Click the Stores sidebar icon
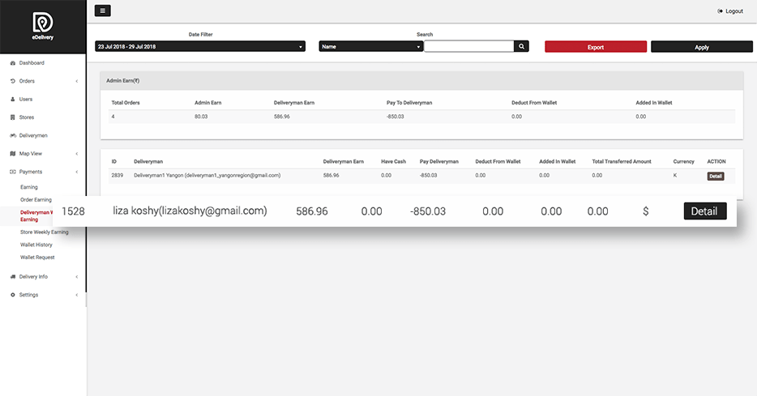757x396 pixels. click(13, 117)
